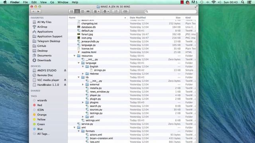
Task: Switch to icon view in toolbar
Action: (72, 12)
